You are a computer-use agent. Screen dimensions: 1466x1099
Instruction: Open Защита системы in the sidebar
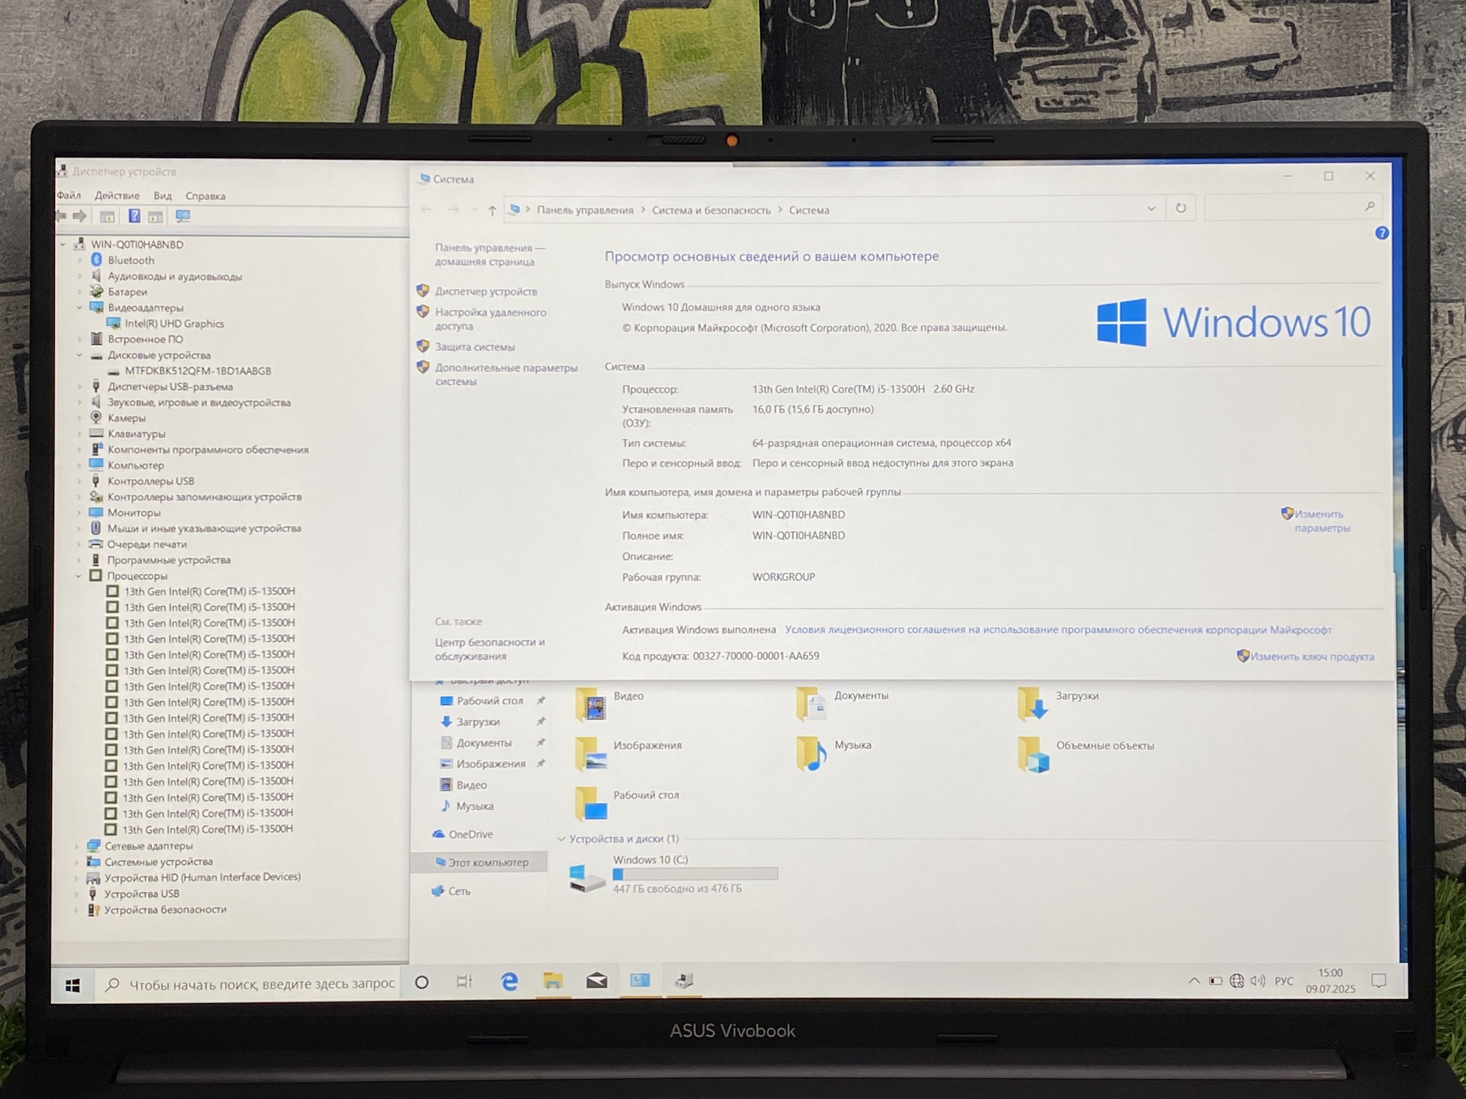[475, 347]
